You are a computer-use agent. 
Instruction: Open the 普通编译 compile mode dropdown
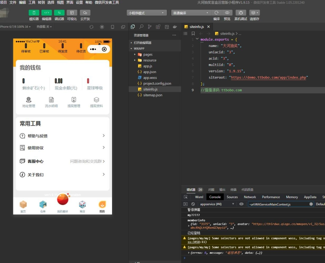(x=191, y=13)
